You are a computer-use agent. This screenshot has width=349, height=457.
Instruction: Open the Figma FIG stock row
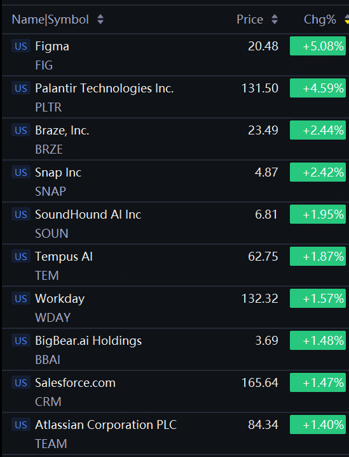pyautogui.click(x=174, y=55)
